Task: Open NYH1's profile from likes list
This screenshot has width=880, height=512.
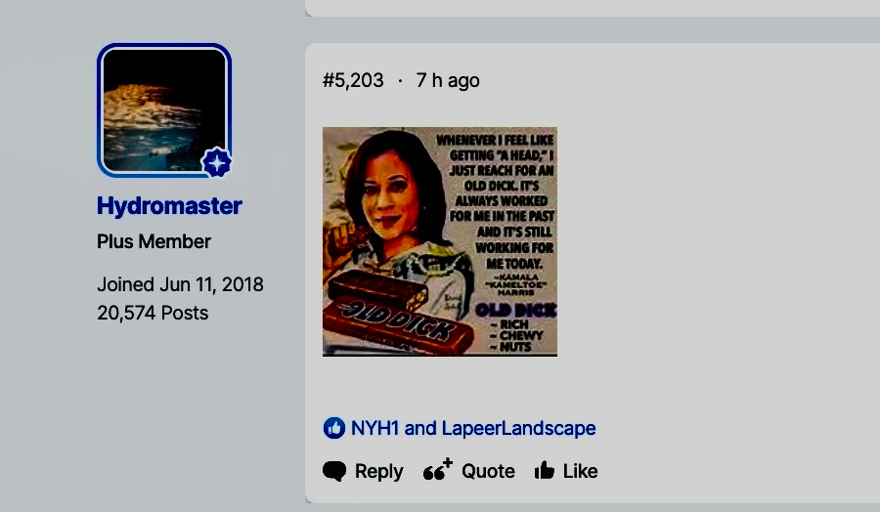Action: click(x=374, y=428)
